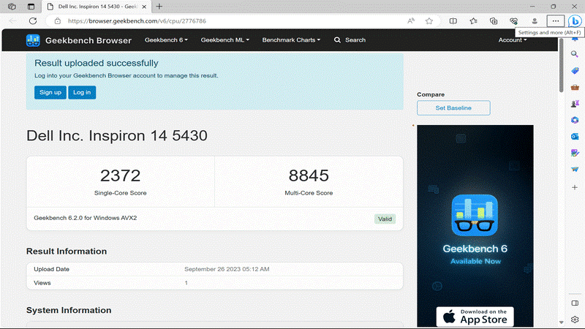Click the Settings and more ellipsis button
Viewport: 585px width, 329px height.
(555, 21)
